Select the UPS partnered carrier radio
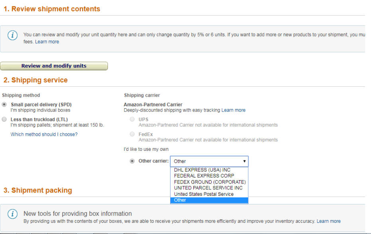 point(132,119)
